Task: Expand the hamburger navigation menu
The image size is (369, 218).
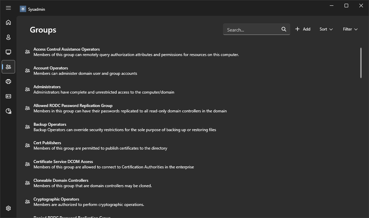Action: [x=8, y=8]
